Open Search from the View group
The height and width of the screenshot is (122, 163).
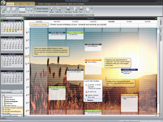coord(52,10)
